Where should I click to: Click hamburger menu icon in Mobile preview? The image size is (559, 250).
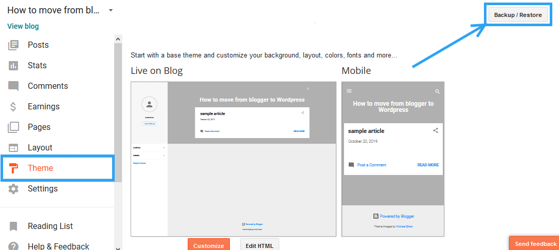click(x=349, y=91)
